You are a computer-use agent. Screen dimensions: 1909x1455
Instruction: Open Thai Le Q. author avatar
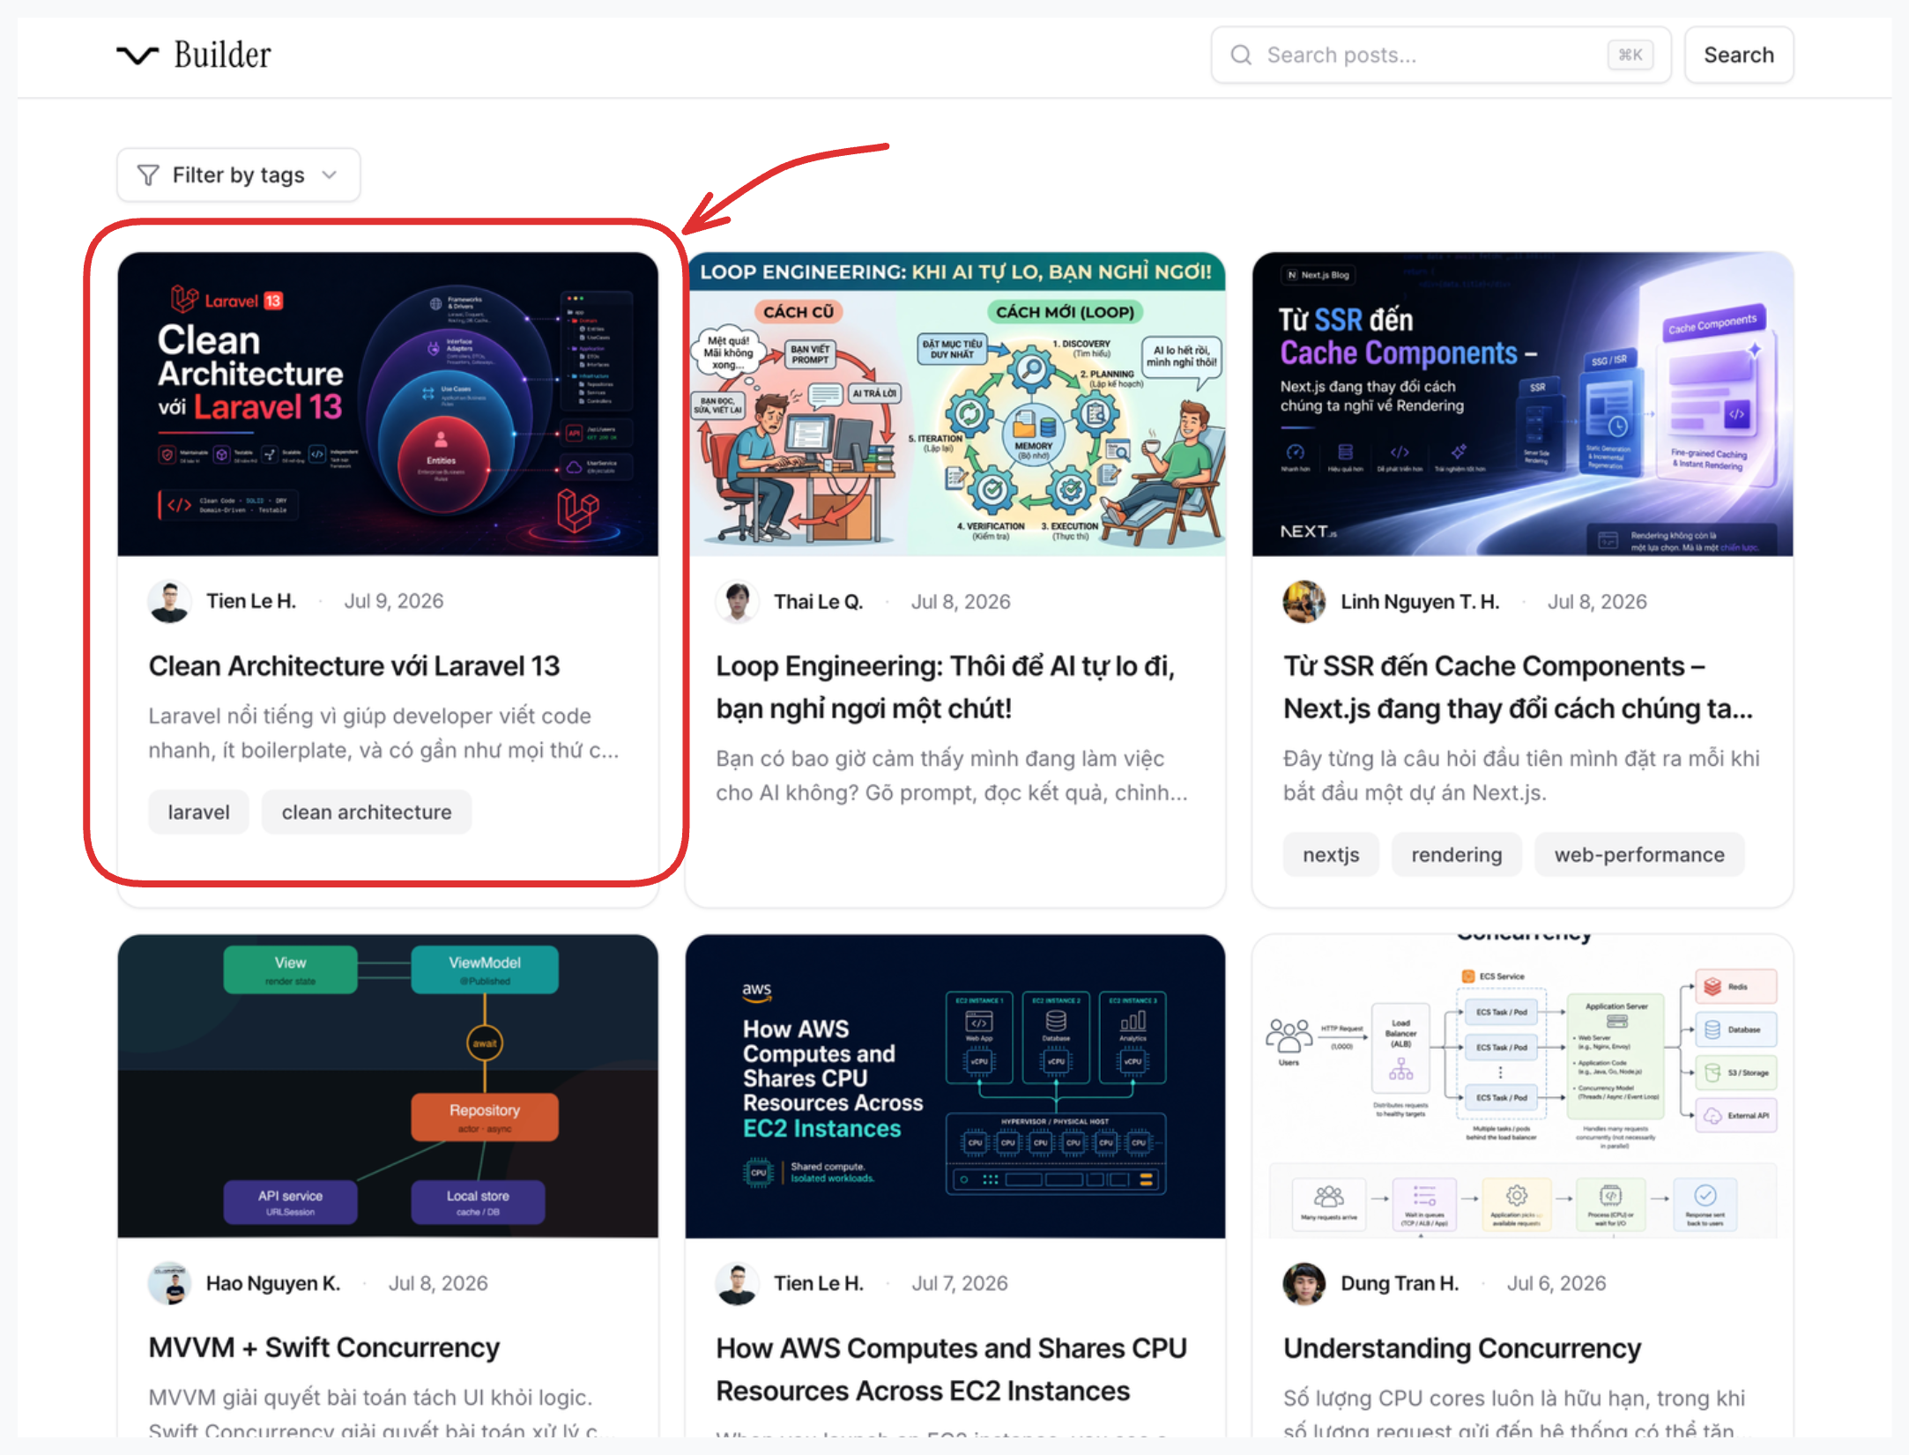pyautogui.click(x=737, y=602)
